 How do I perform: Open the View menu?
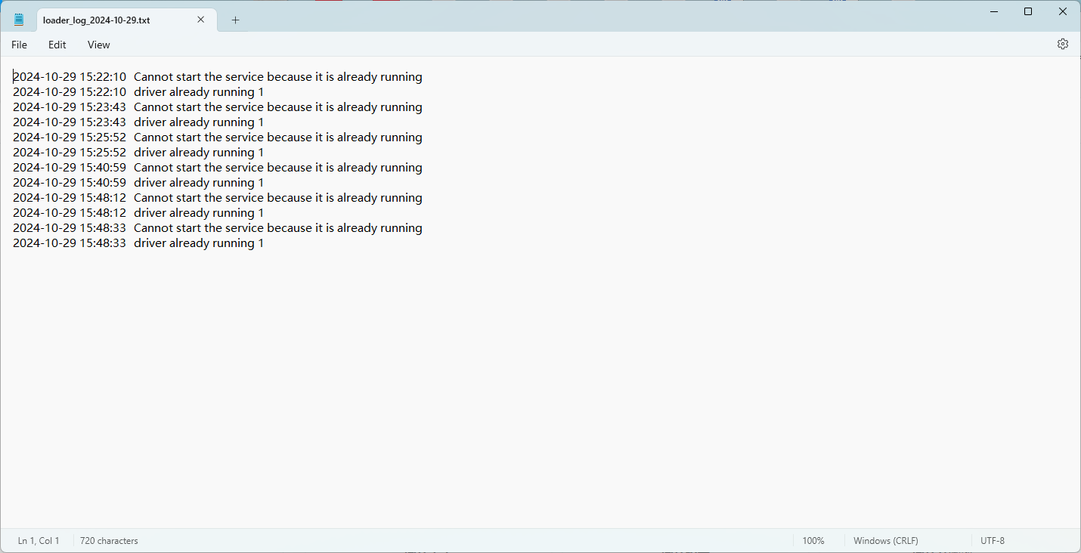pyautogui.click(x=98, y=45)
